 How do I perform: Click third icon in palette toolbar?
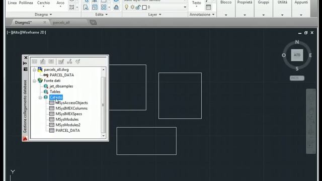click(x=51, y=61)
